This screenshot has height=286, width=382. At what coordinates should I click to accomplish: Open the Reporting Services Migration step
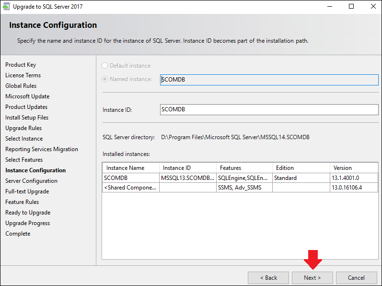coord(42,149)
